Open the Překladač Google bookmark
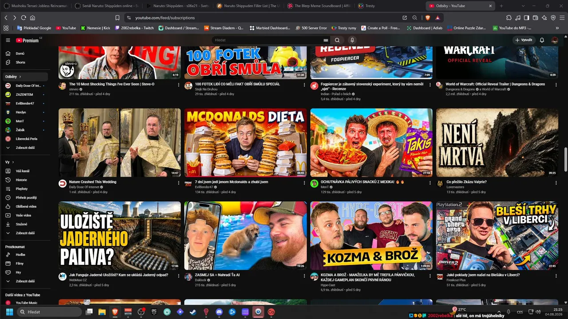 34,28
